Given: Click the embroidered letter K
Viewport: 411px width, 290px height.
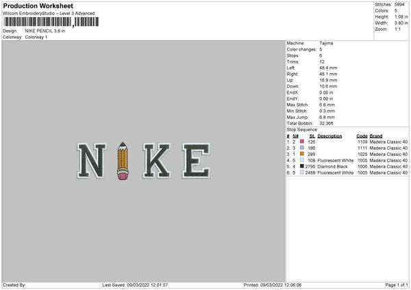Looking at the screenshot, I should tap(157, 161).
